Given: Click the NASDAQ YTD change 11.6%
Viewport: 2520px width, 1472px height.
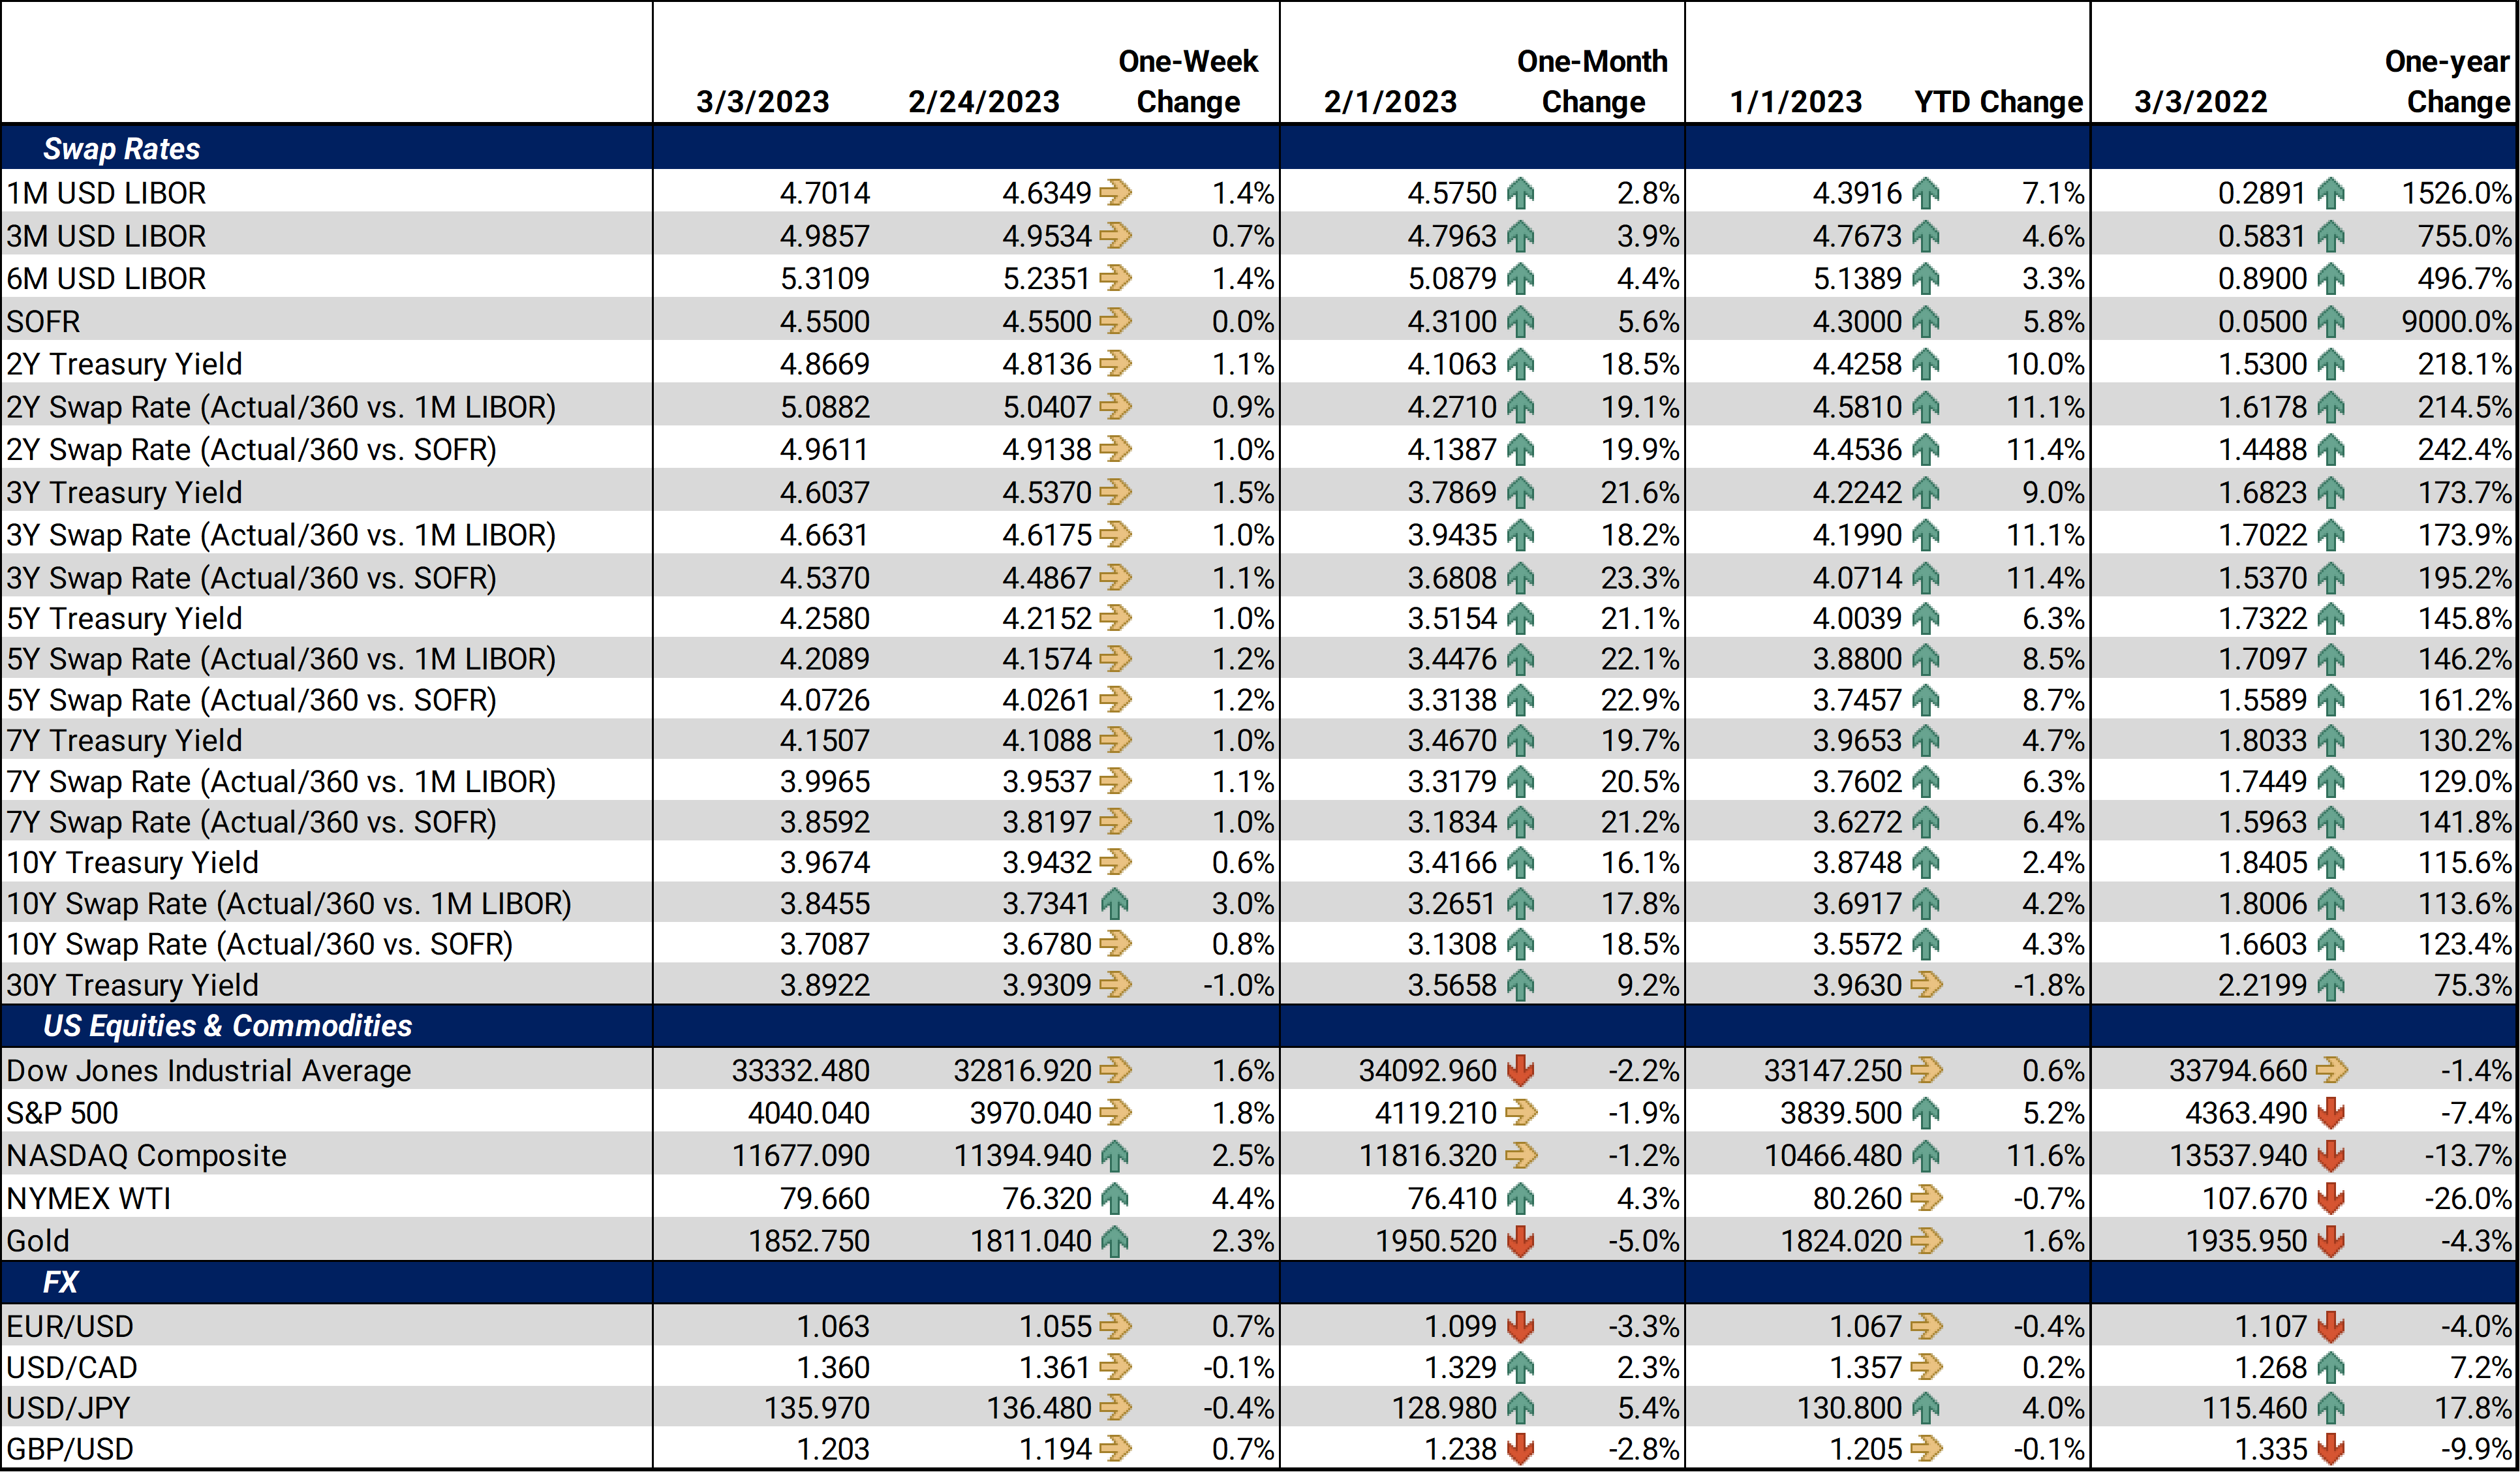Looking at the screenshot, I should pos(2045,1155).
